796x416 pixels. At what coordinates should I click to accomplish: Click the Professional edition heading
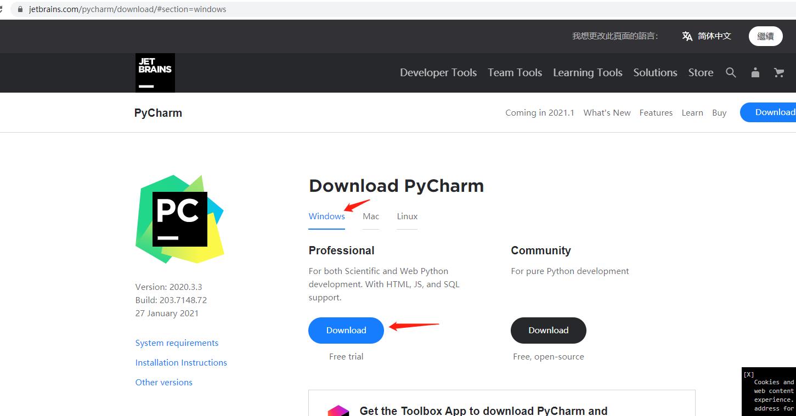(341, 250)
